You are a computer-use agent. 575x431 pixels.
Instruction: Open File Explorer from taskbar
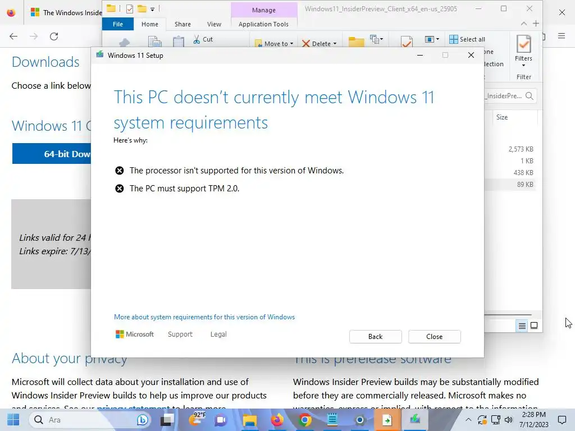point(250,420)
